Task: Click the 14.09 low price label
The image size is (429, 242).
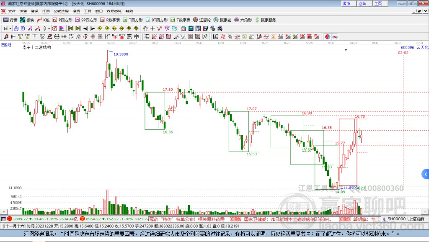Action: [x=340, y=192]
